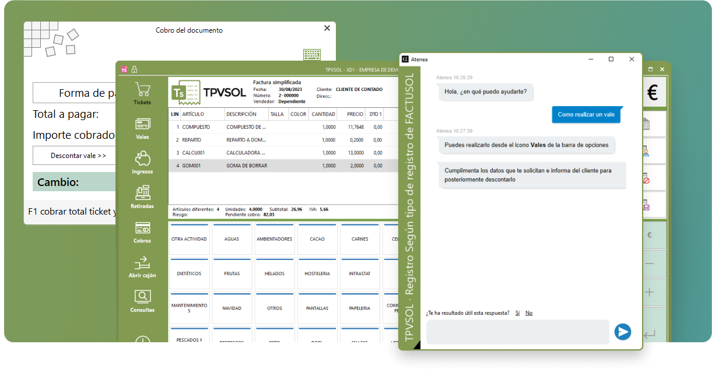Image resolution: width=712 pixels, height=372 pixels.
Task: Click the Cambio field in payment dialog
Action: pos(74,182)
